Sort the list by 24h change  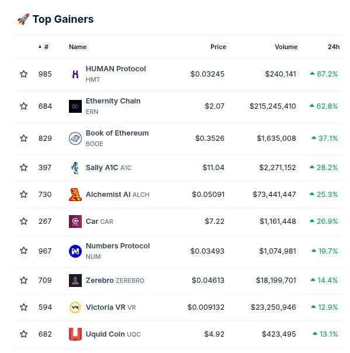[x=334, y=47]
